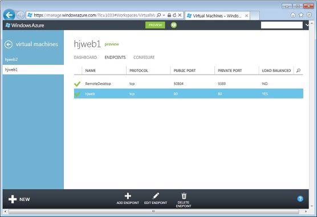Switch to the DASHBOARD tab

86,58
